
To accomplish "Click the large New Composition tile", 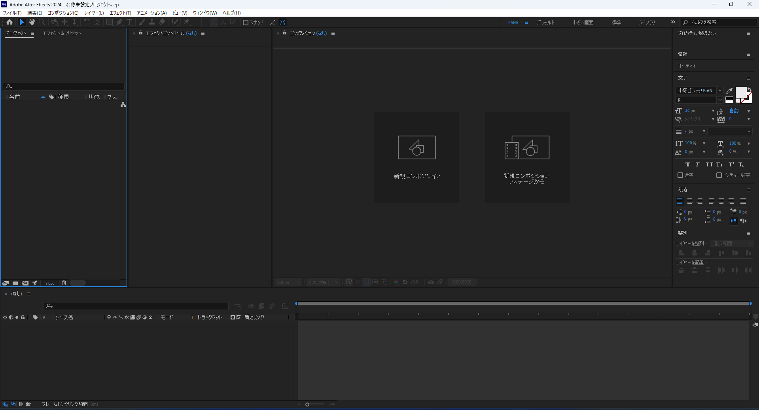I will tap(417, 157).
